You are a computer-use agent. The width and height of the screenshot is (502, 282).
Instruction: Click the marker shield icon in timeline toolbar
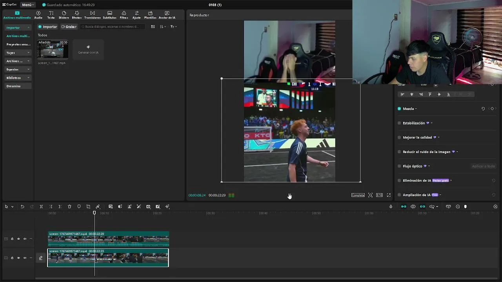click(x=79, y=206)
